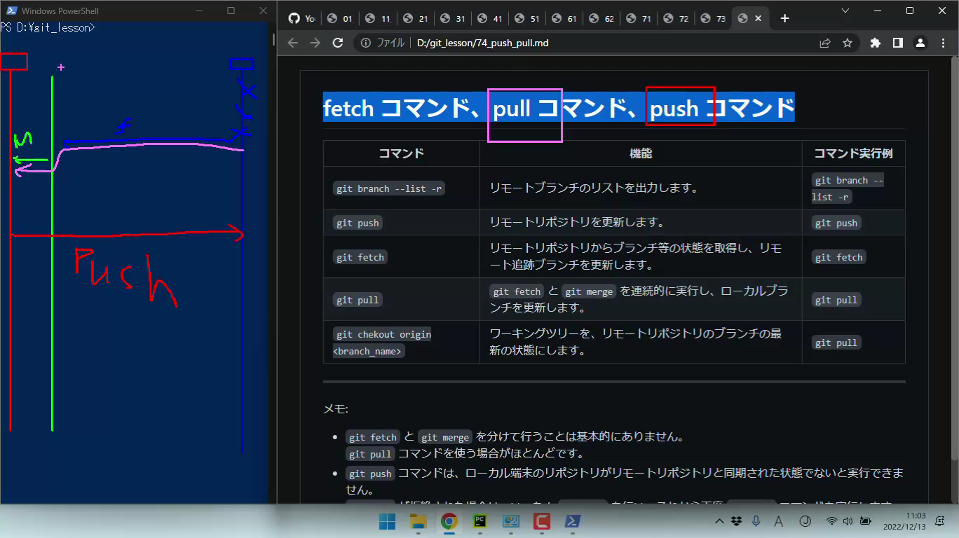
Task: Open the Chrome profile avatar
Action: tap(920, 43)
